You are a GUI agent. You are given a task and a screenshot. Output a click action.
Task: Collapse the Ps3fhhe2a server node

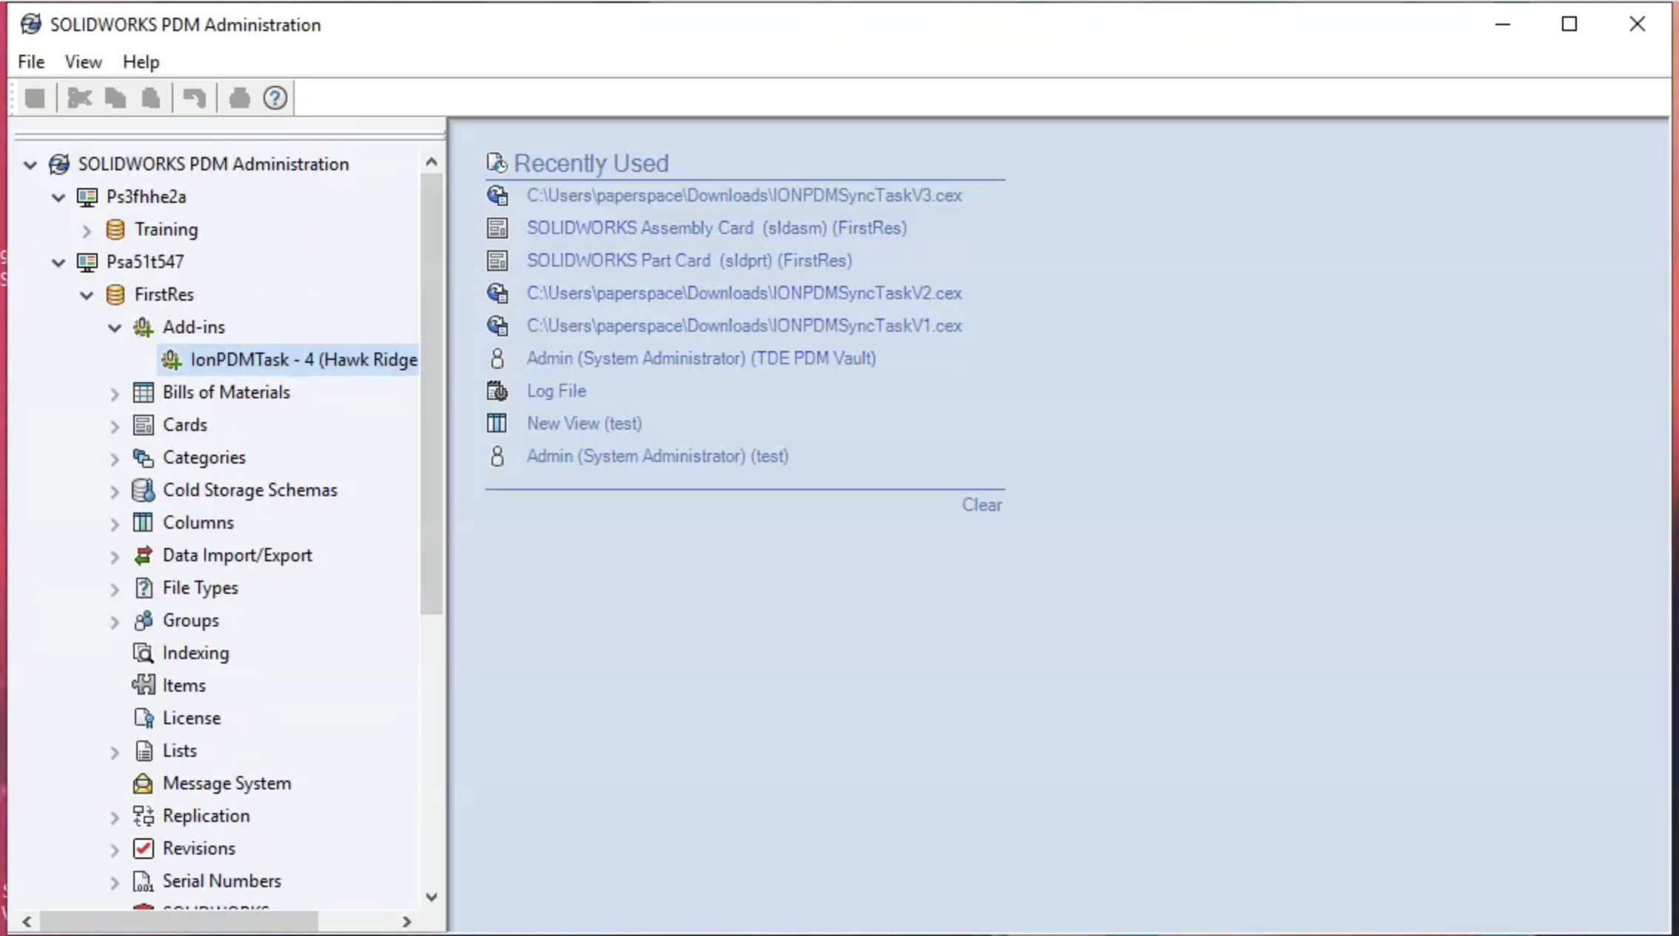pos(58,198)
